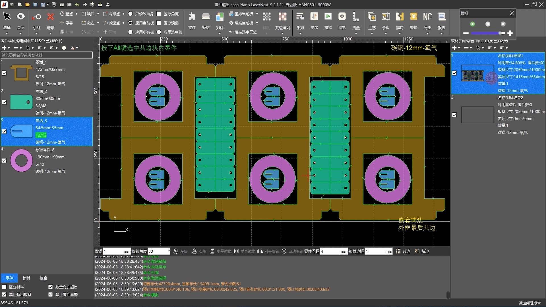Expand the 重排当前板 dropdown arrow
Viewport: 546px width, 307px height.
(x=257, y=14)
